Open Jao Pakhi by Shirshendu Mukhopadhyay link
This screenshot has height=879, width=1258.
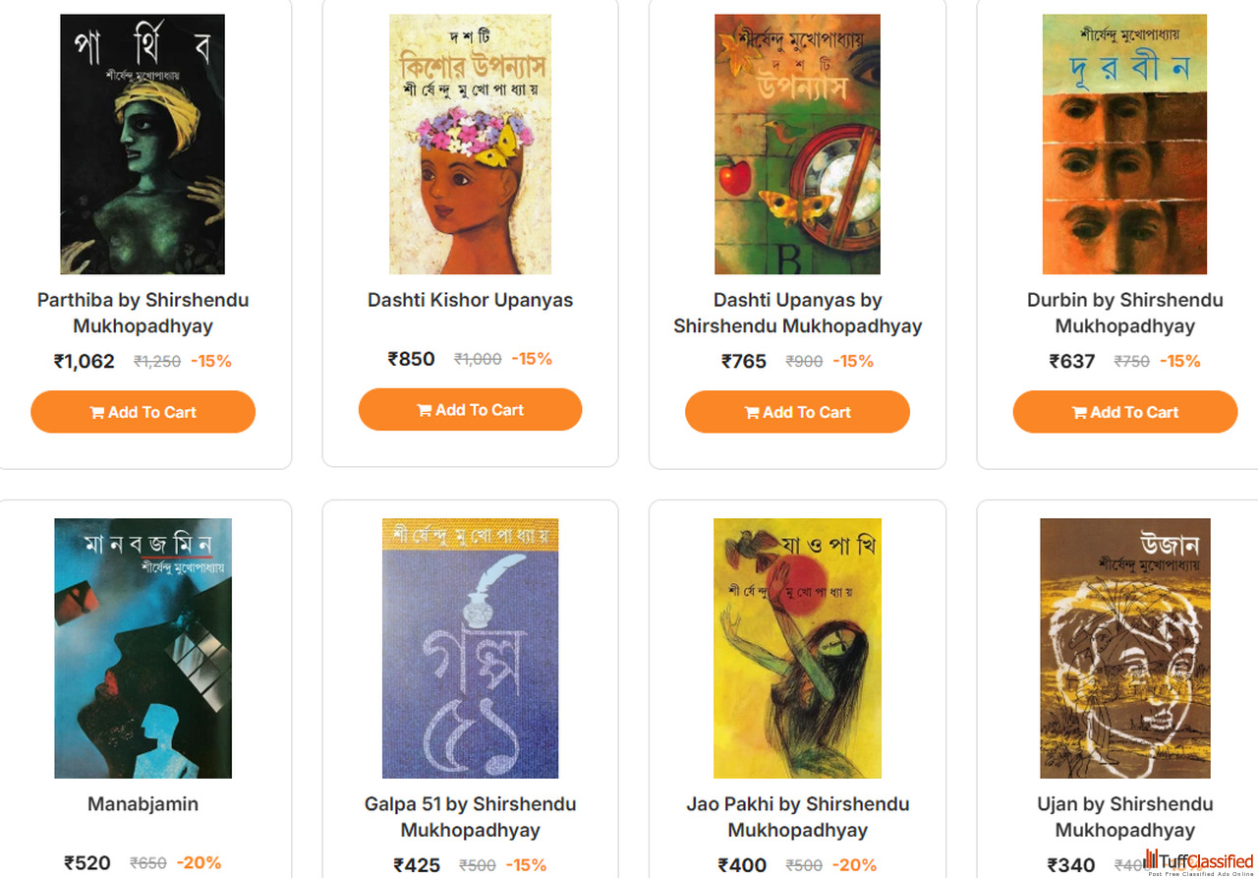click(x=797, y=817)
